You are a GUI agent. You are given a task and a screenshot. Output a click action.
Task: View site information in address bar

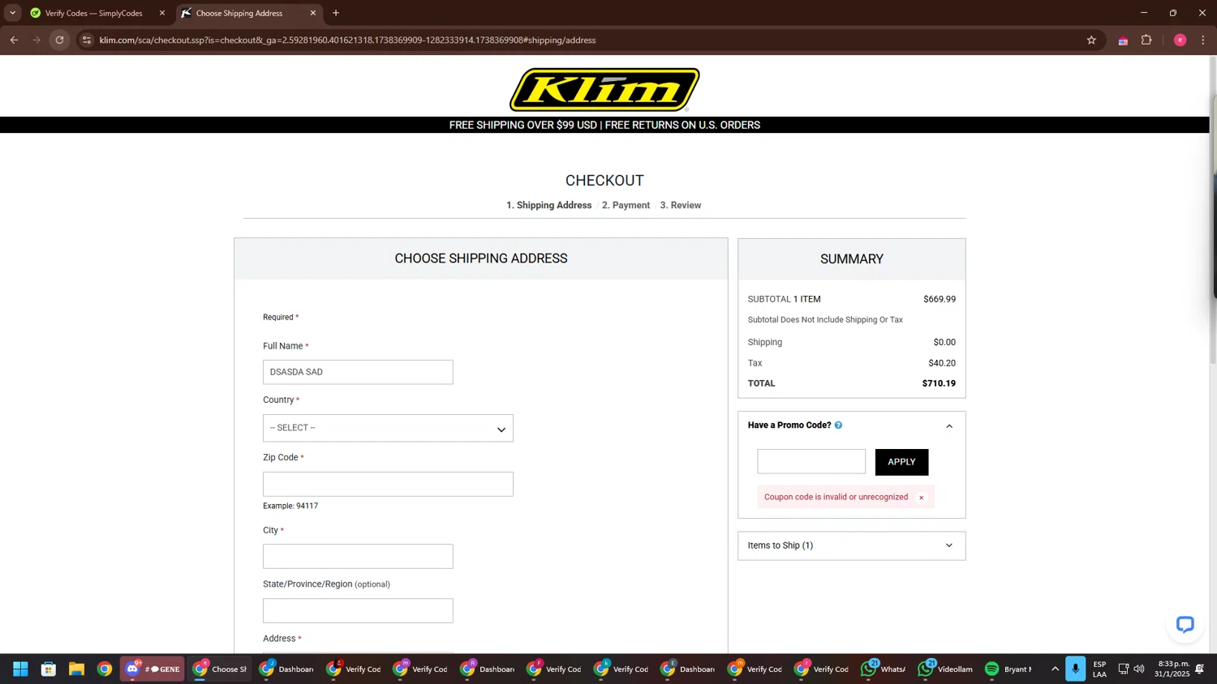pyautogui.click(x=87, y=40)
